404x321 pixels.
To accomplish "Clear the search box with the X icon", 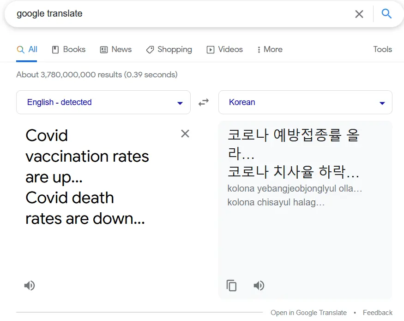I will 359,14.
